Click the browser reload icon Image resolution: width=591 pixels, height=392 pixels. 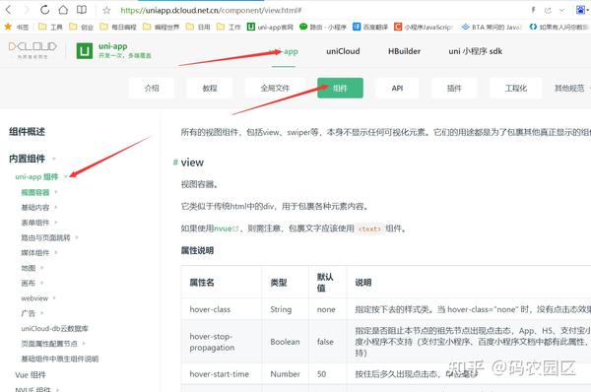[x=44, y=10]
